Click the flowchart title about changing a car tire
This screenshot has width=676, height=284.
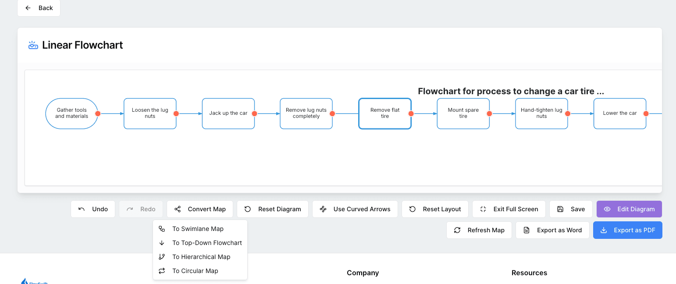(x=511, y=91)
